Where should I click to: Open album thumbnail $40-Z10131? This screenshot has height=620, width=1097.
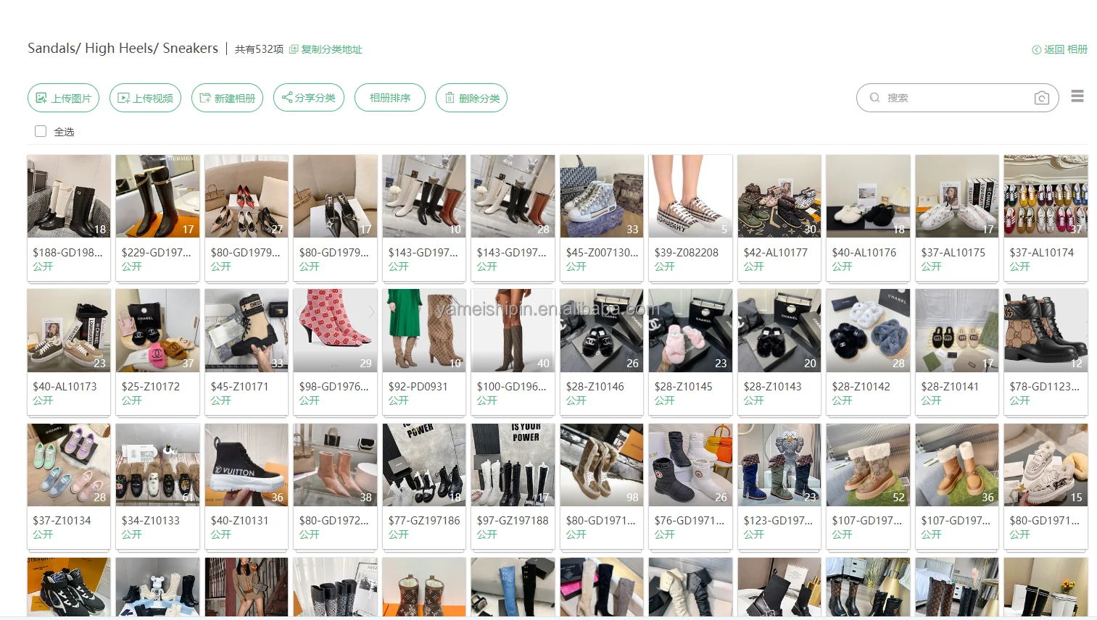pyautogui.click(x=247, y=464)
